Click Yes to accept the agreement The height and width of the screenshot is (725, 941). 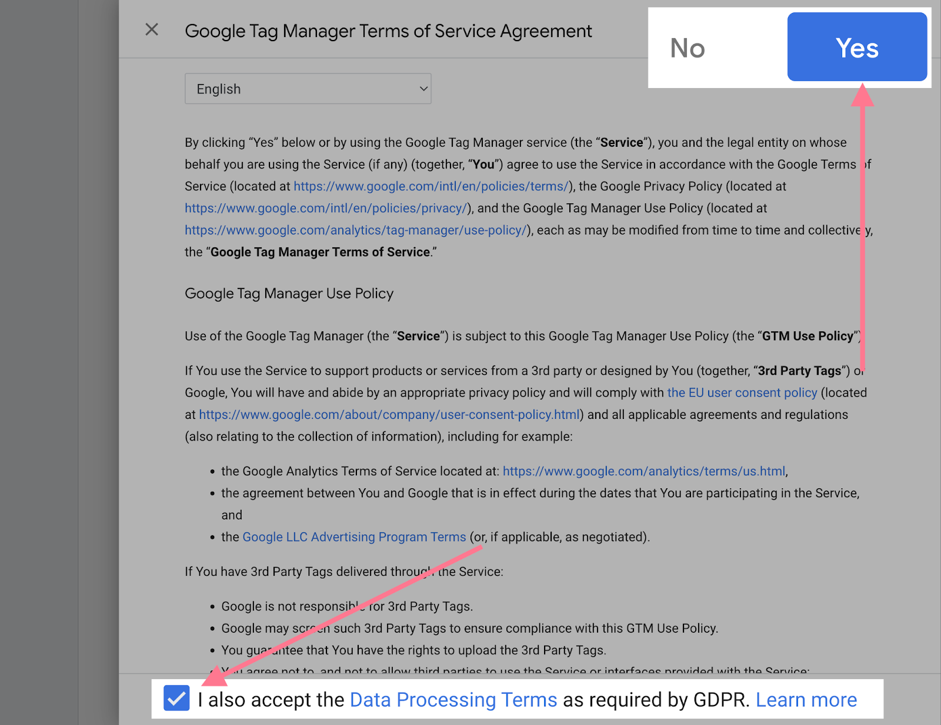pyautogui.click(x=857, y=48)
